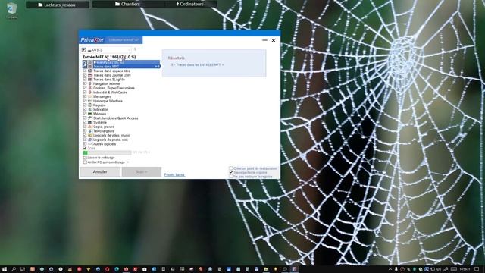Click the icon beside Traces dans Journal USN
485x273 pixels.
pyautogui.click(x=90, y=75)
